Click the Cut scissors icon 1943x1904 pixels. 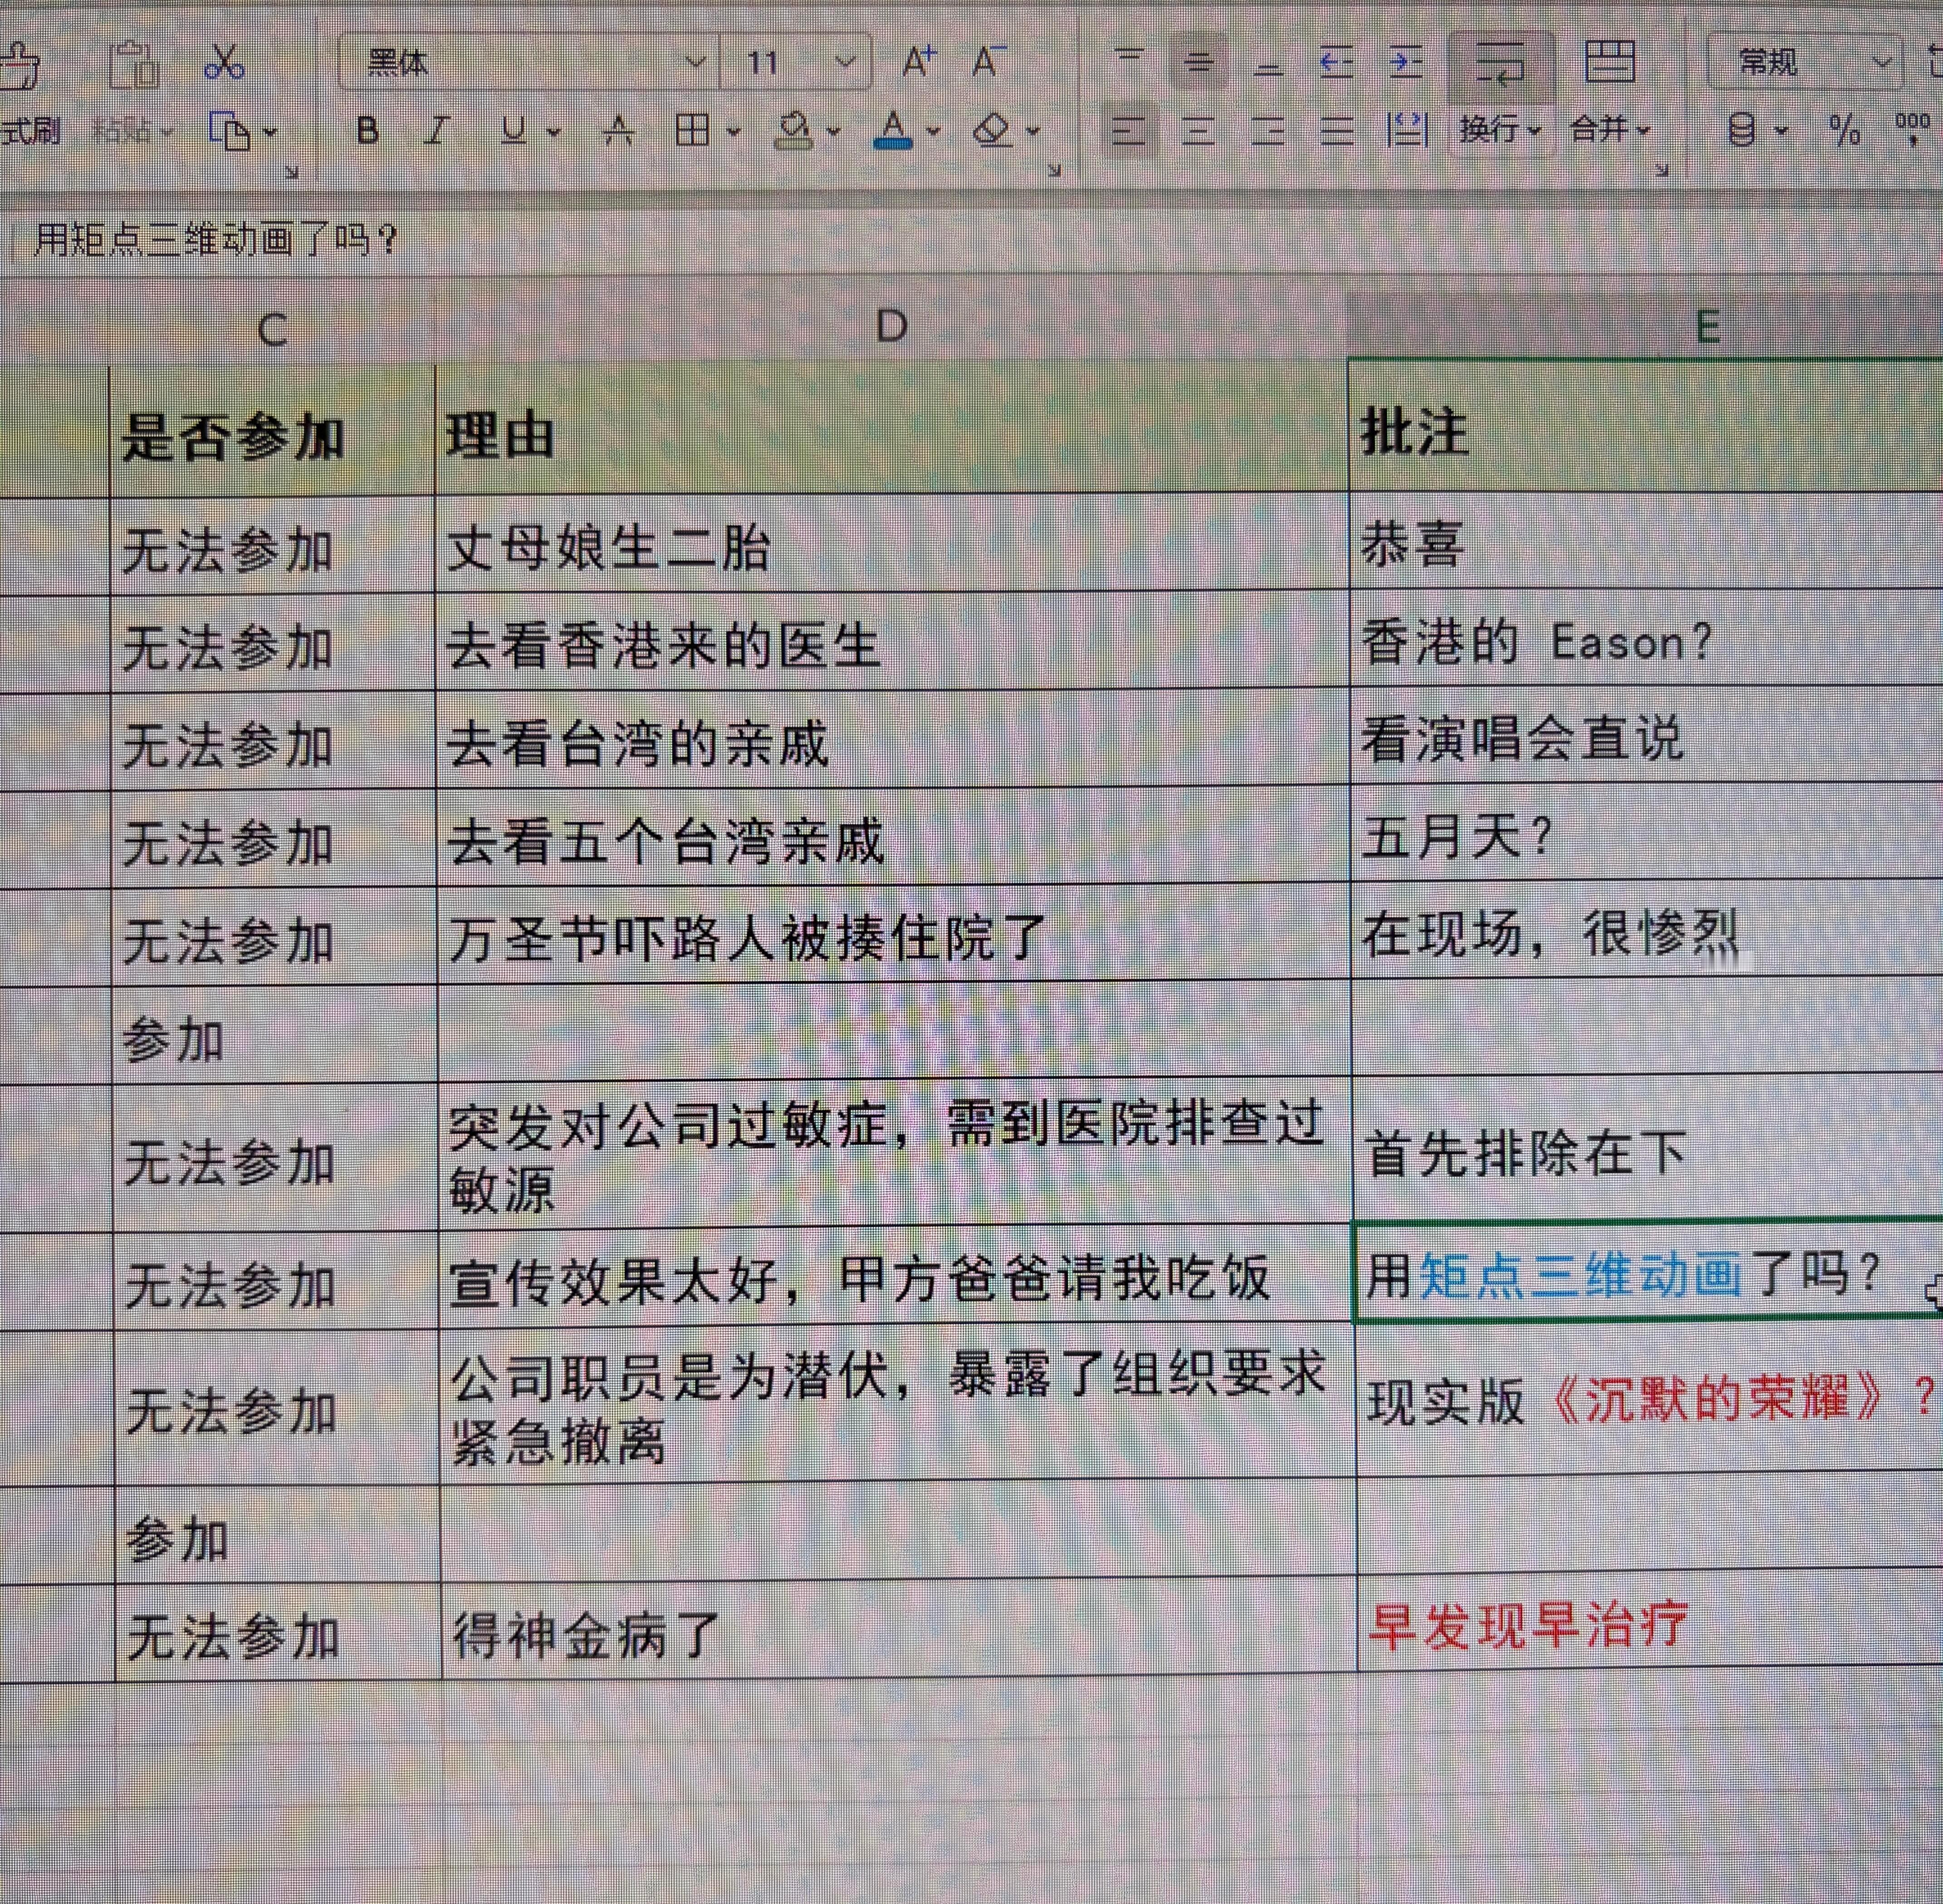point(224,62)
